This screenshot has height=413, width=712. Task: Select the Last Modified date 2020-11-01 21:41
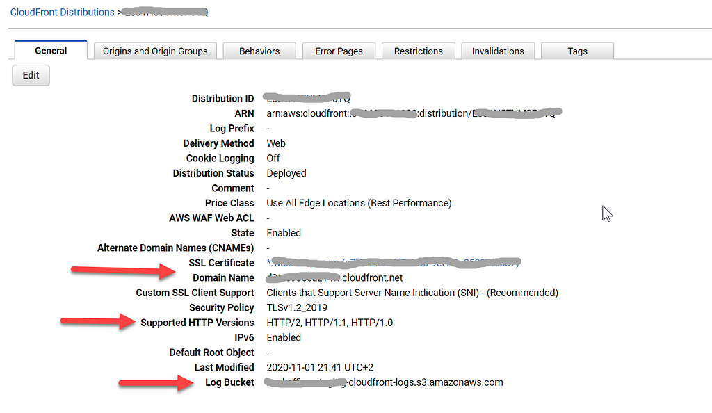click(320, 368)
